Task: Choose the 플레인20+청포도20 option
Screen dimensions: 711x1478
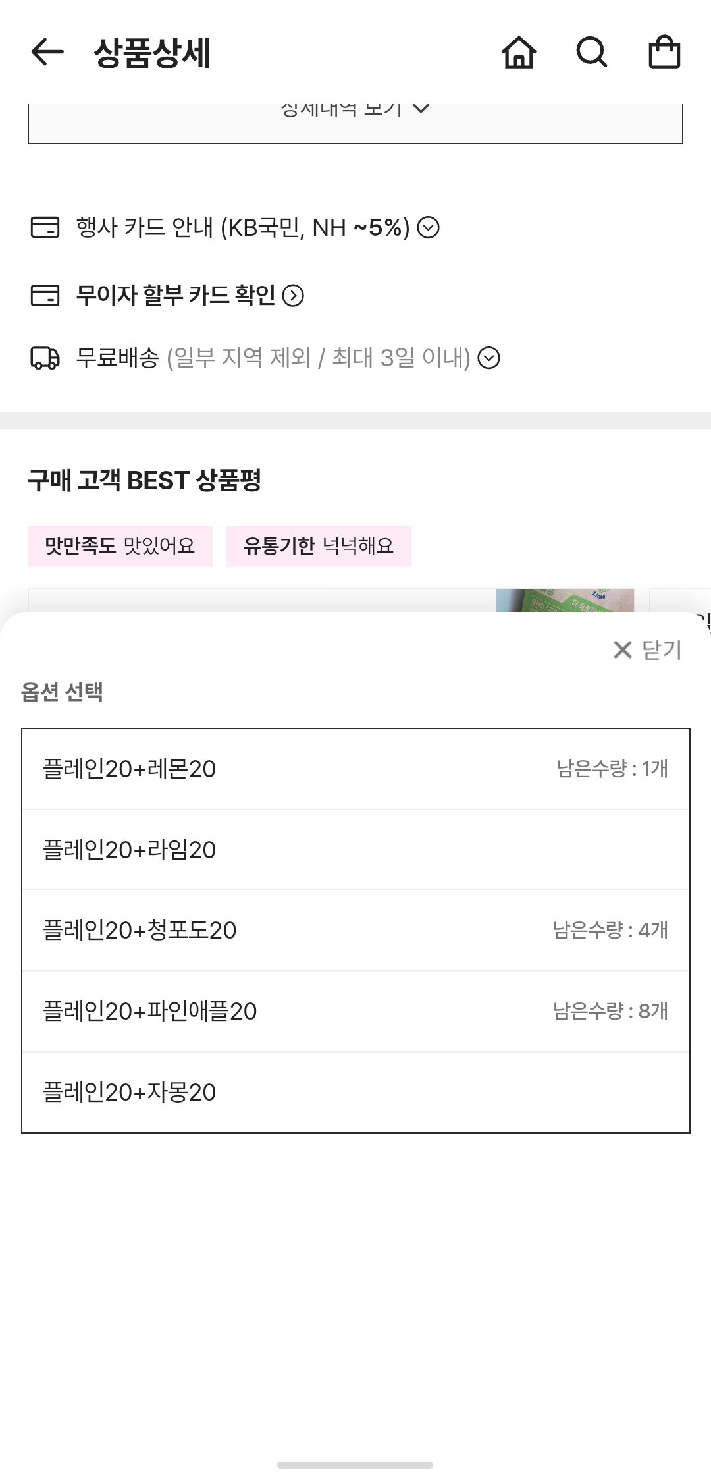Action: [355, 931]
